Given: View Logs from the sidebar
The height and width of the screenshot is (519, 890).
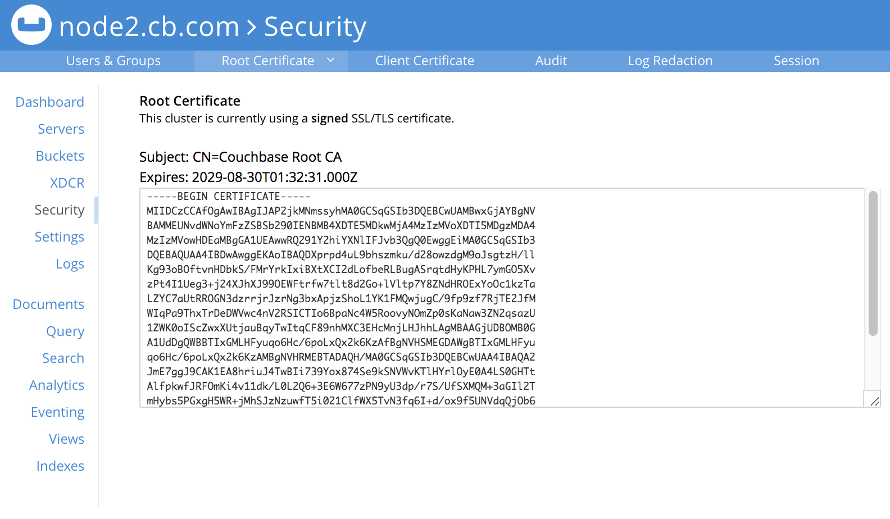Looking at the screenshot, I should (70, 264).
